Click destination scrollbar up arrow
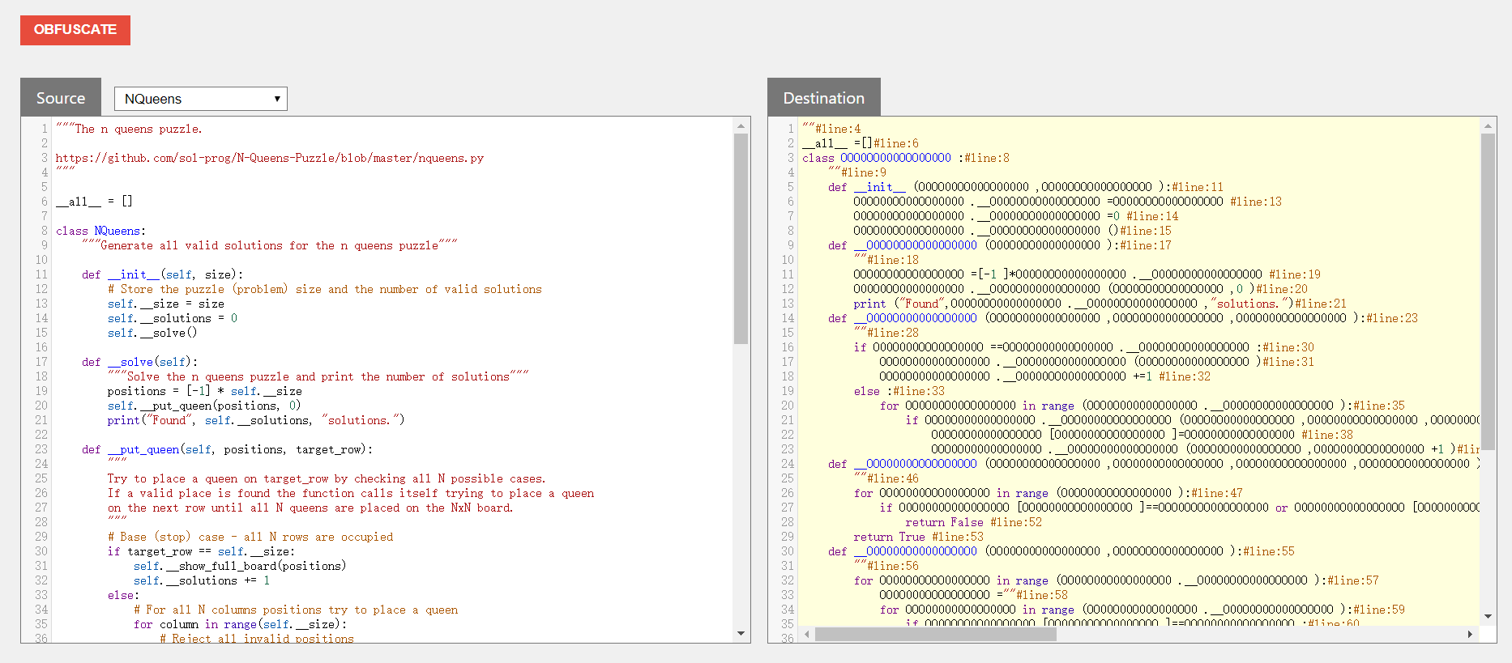Image resolution: width=1512 pixels, height=663 pixels. click(x=1488, y=126)
